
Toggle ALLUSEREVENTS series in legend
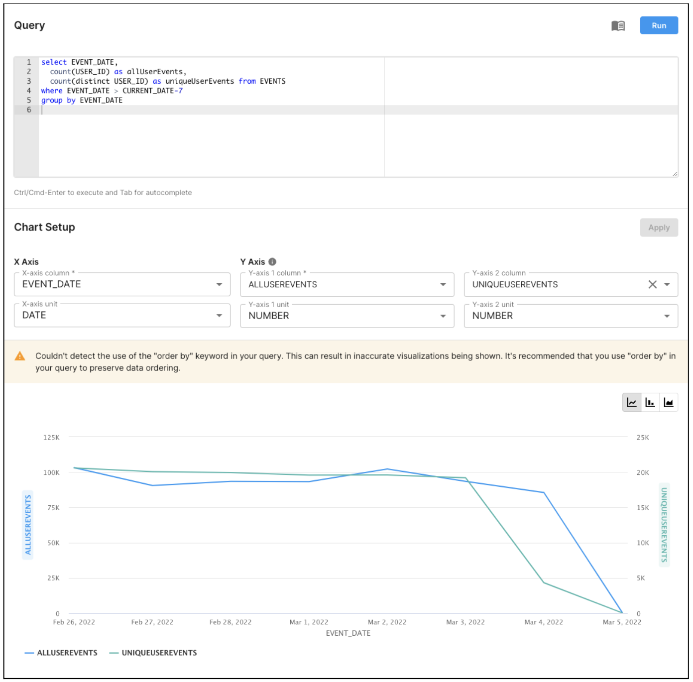pyautogui.click(x=61, y=653)
